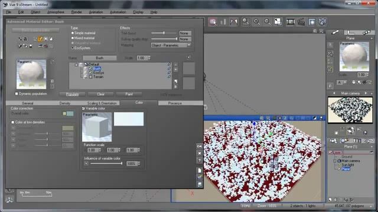Enable Dynamic population checkbox
The height and width of the screenshot is (212, 378).
click(x=17, y=94)
